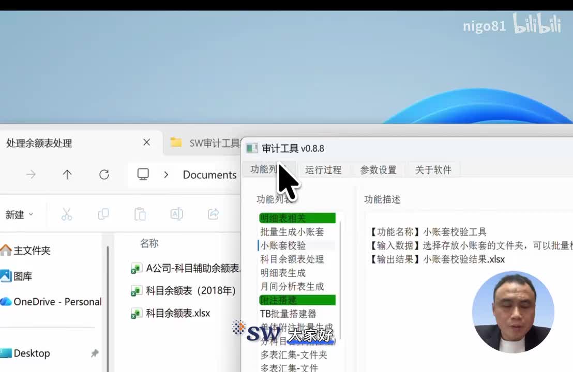Unpin Desktop using its pin icon
The width and height of the screenshot is (573, 372).
click(95, 353)
